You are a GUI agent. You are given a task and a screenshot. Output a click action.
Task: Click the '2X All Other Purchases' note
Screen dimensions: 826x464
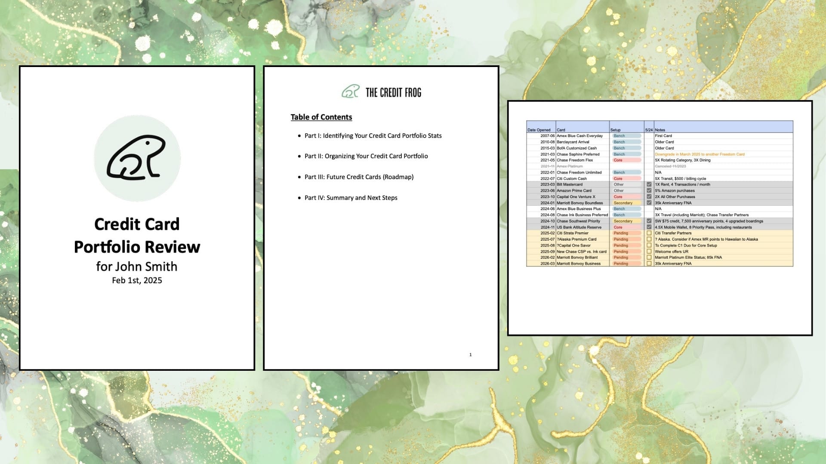(675, 197)
